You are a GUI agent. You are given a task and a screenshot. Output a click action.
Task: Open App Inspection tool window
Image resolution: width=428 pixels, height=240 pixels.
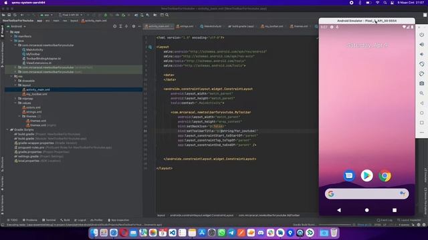coord(118,220)
